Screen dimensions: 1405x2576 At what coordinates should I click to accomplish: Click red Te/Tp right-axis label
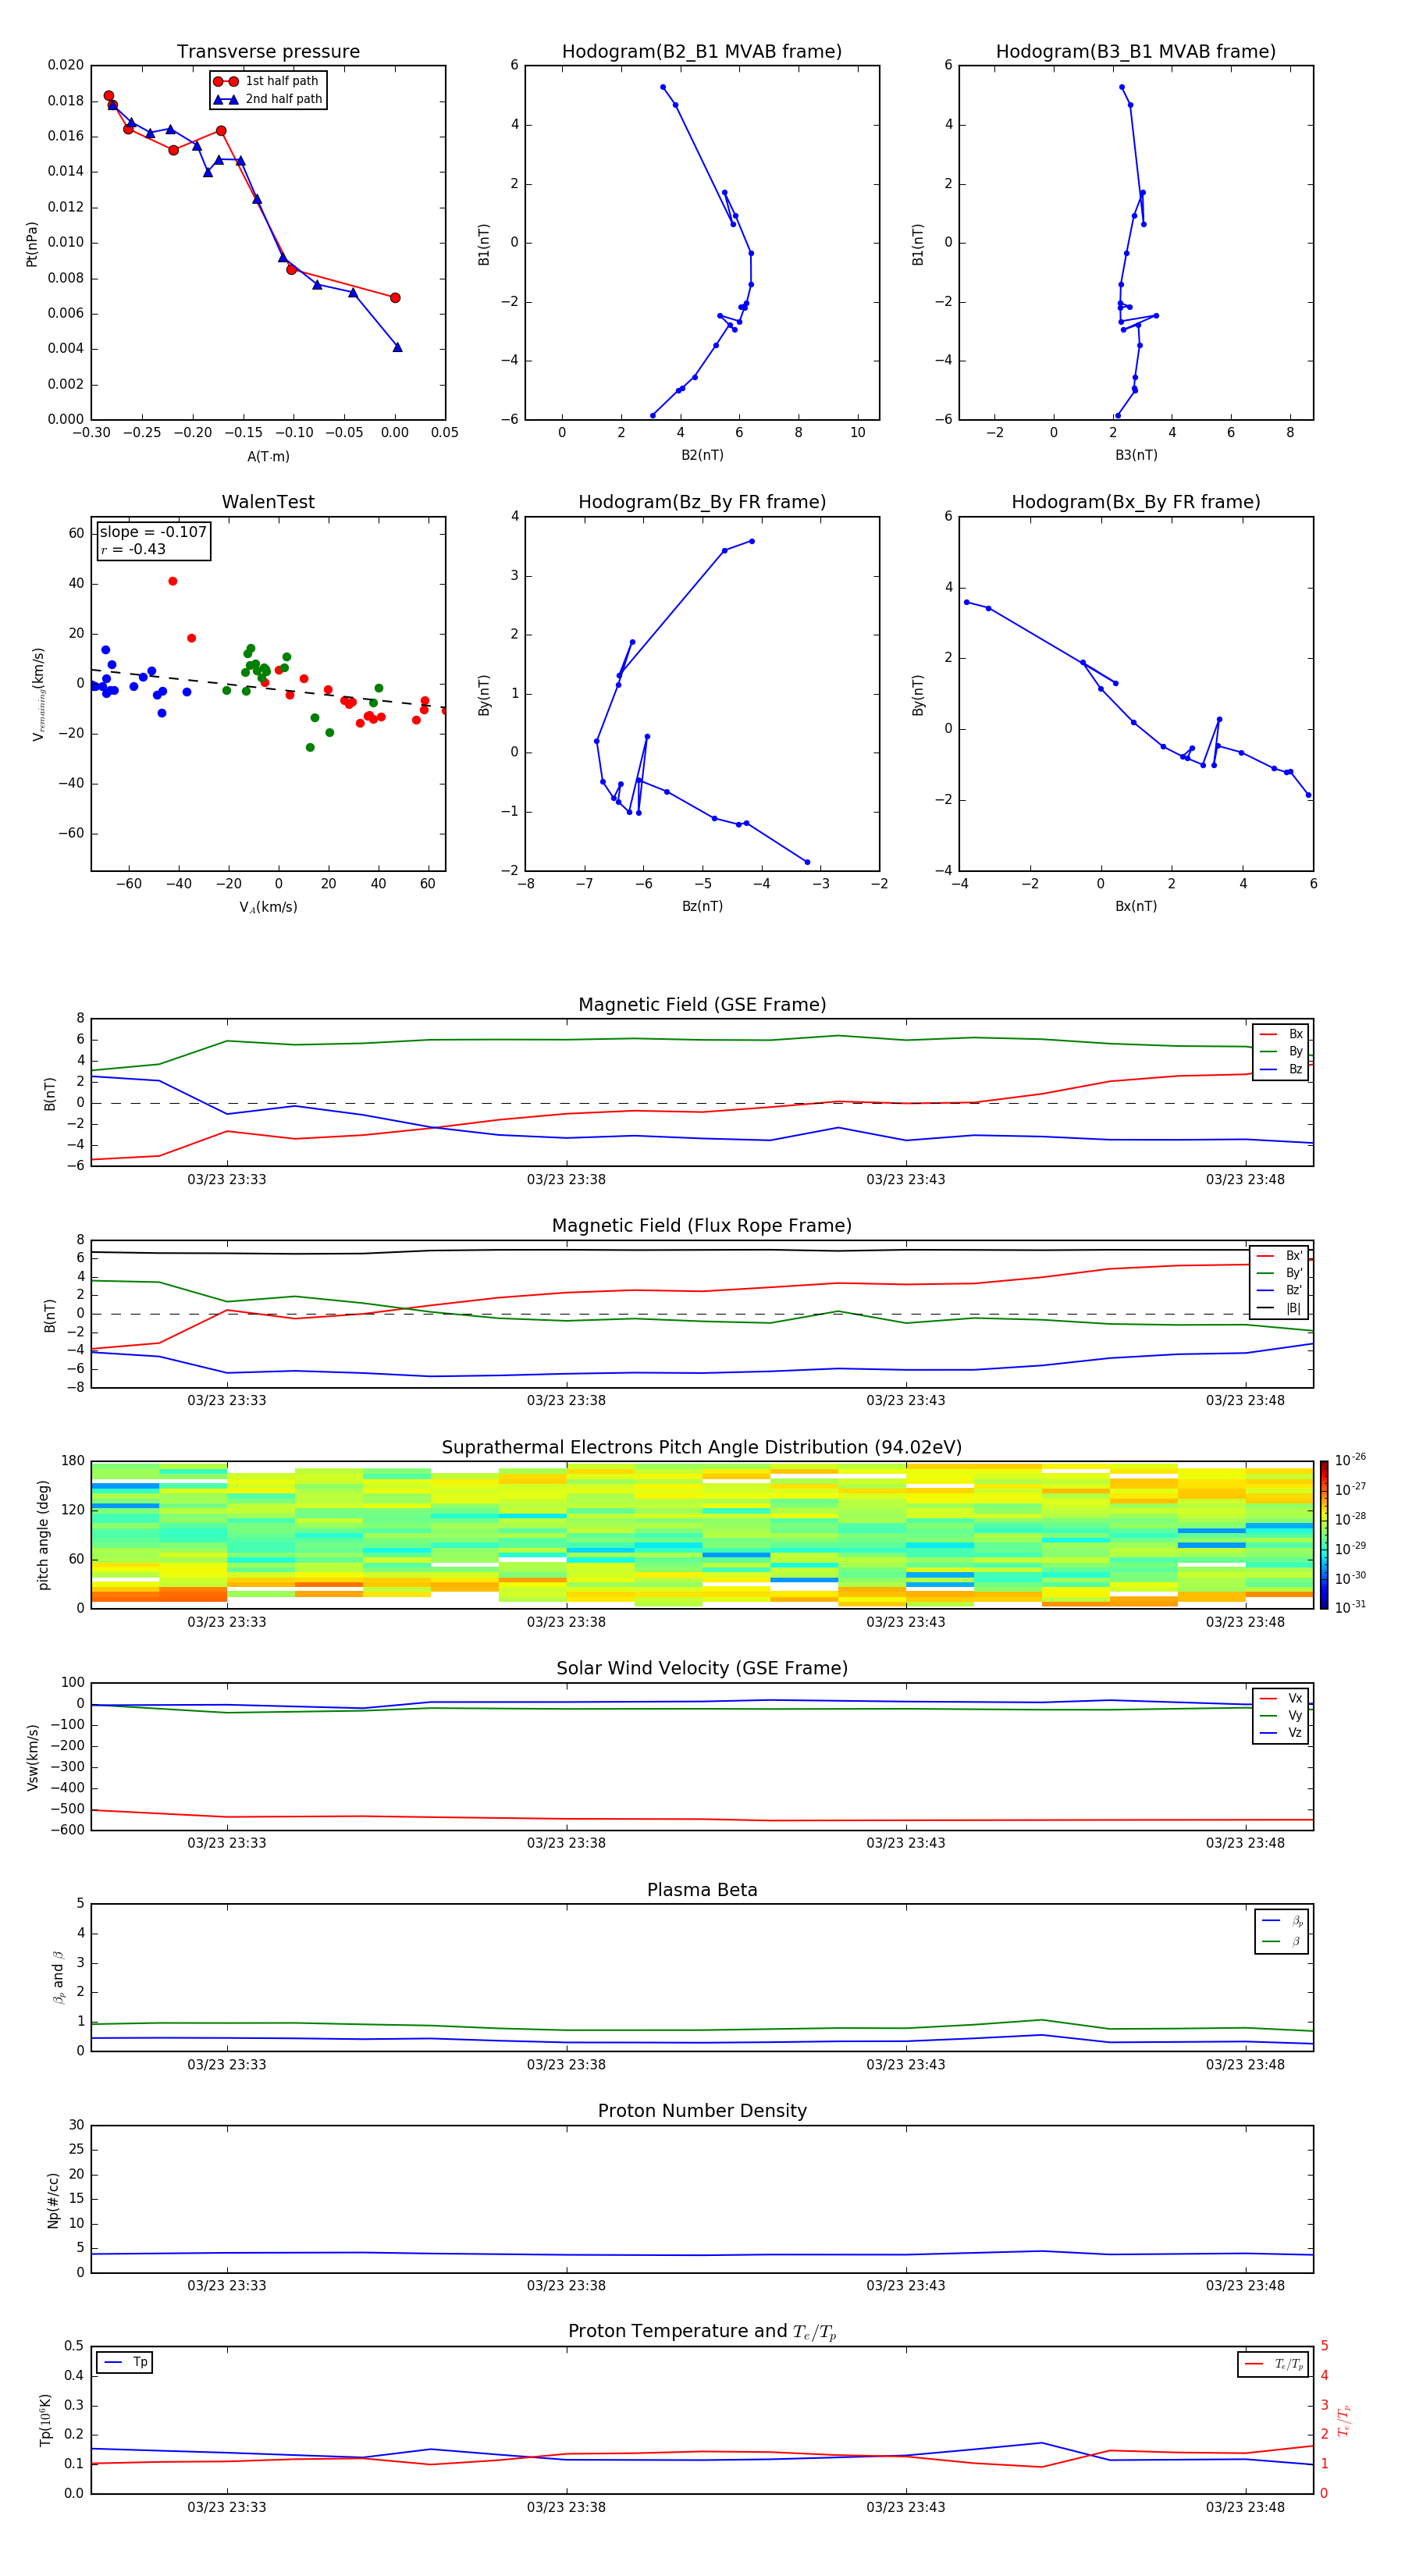click(x=1344, y=2420)
